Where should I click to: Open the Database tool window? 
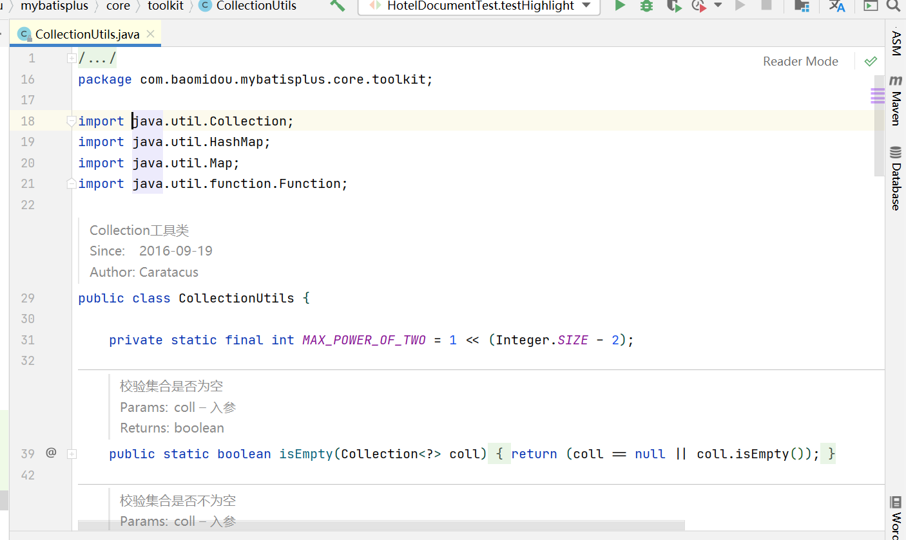point(896,179)
